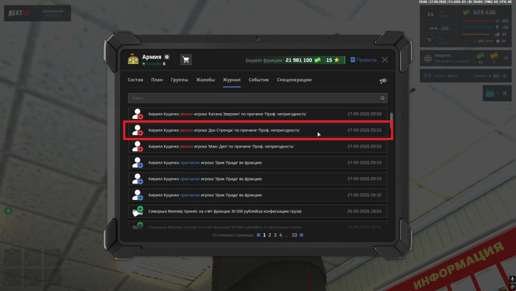Open the Правила rules link
Screen dimensions: 516x291
pyautogui.click(x=363, y=60)
